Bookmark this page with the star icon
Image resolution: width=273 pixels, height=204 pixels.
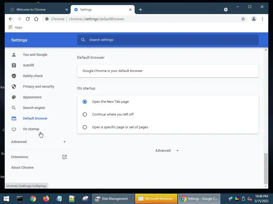(243, 19)
